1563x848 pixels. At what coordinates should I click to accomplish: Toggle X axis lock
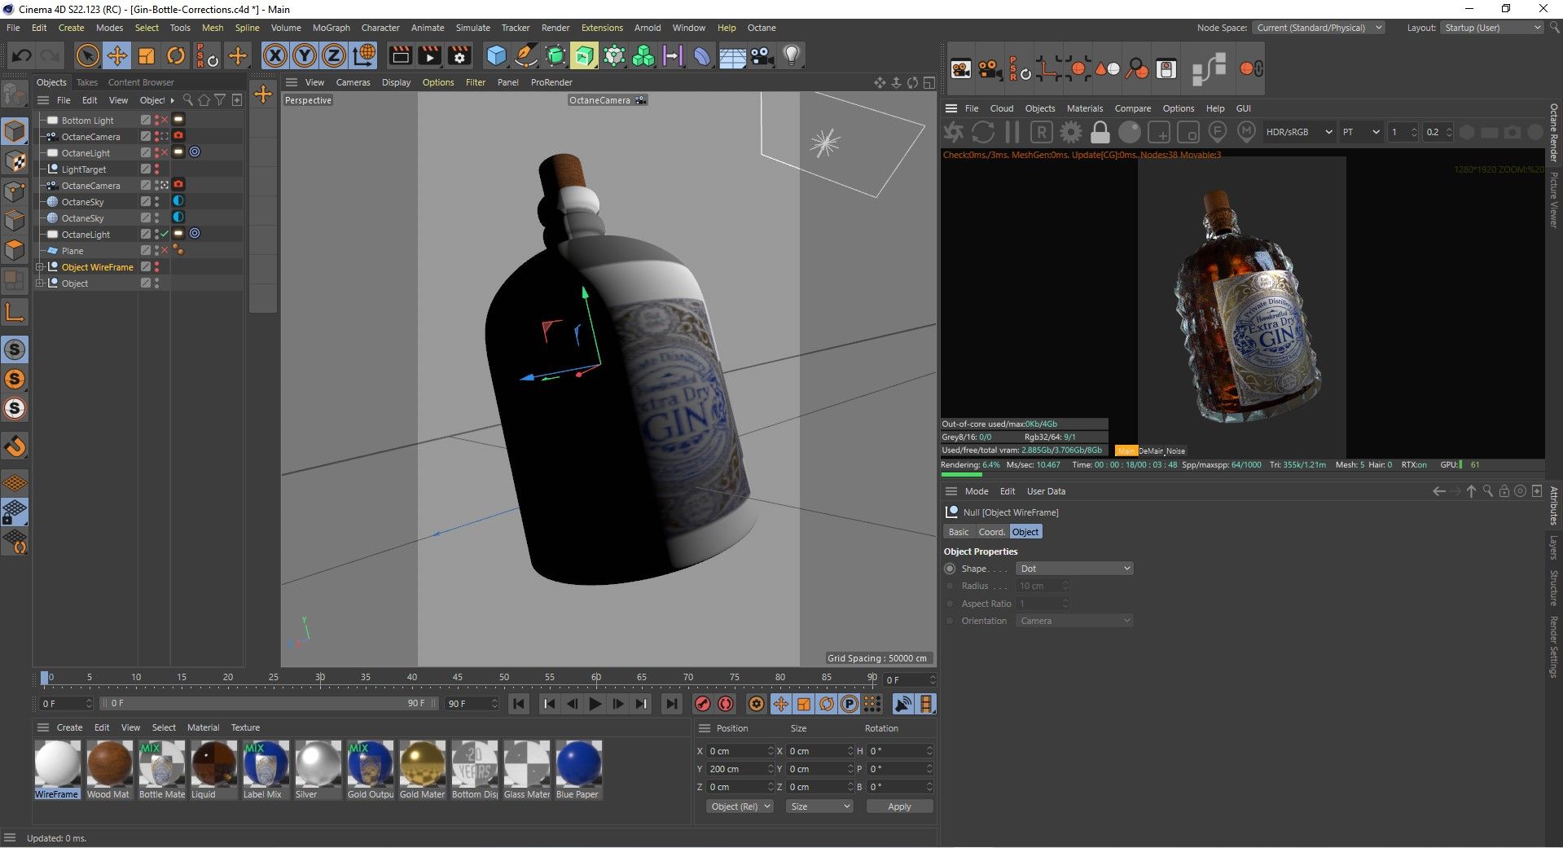click(x=275, y=55)
